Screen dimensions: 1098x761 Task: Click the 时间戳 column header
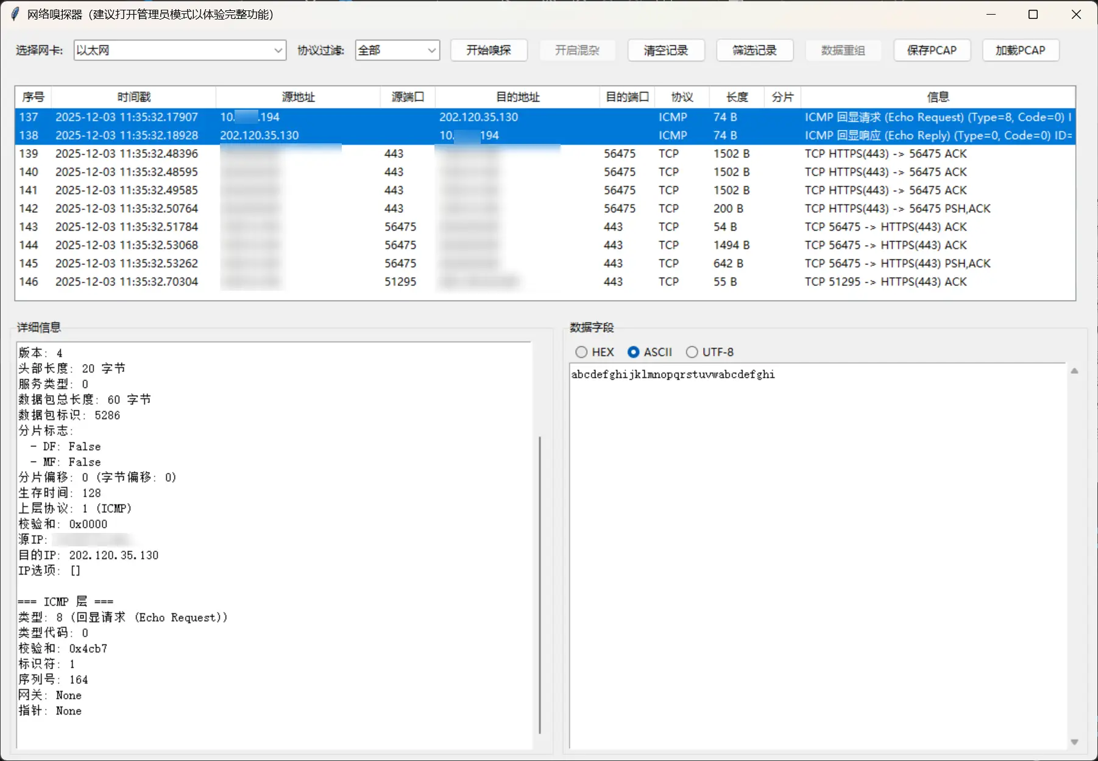point(134,96)
